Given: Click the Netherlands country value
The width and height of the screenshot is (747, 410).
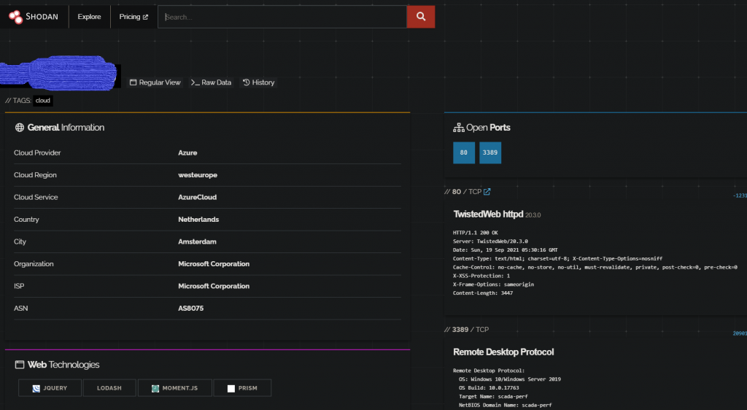Looking at the screenshot, I should point(198,220).
